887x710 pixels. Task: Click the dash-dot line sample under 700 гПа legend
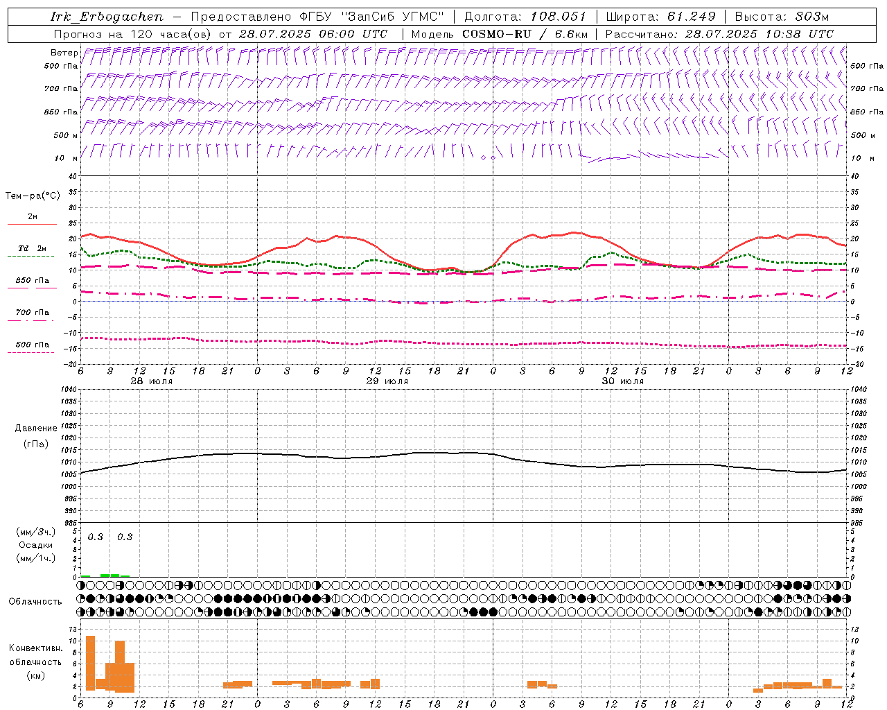click(32, 320)
